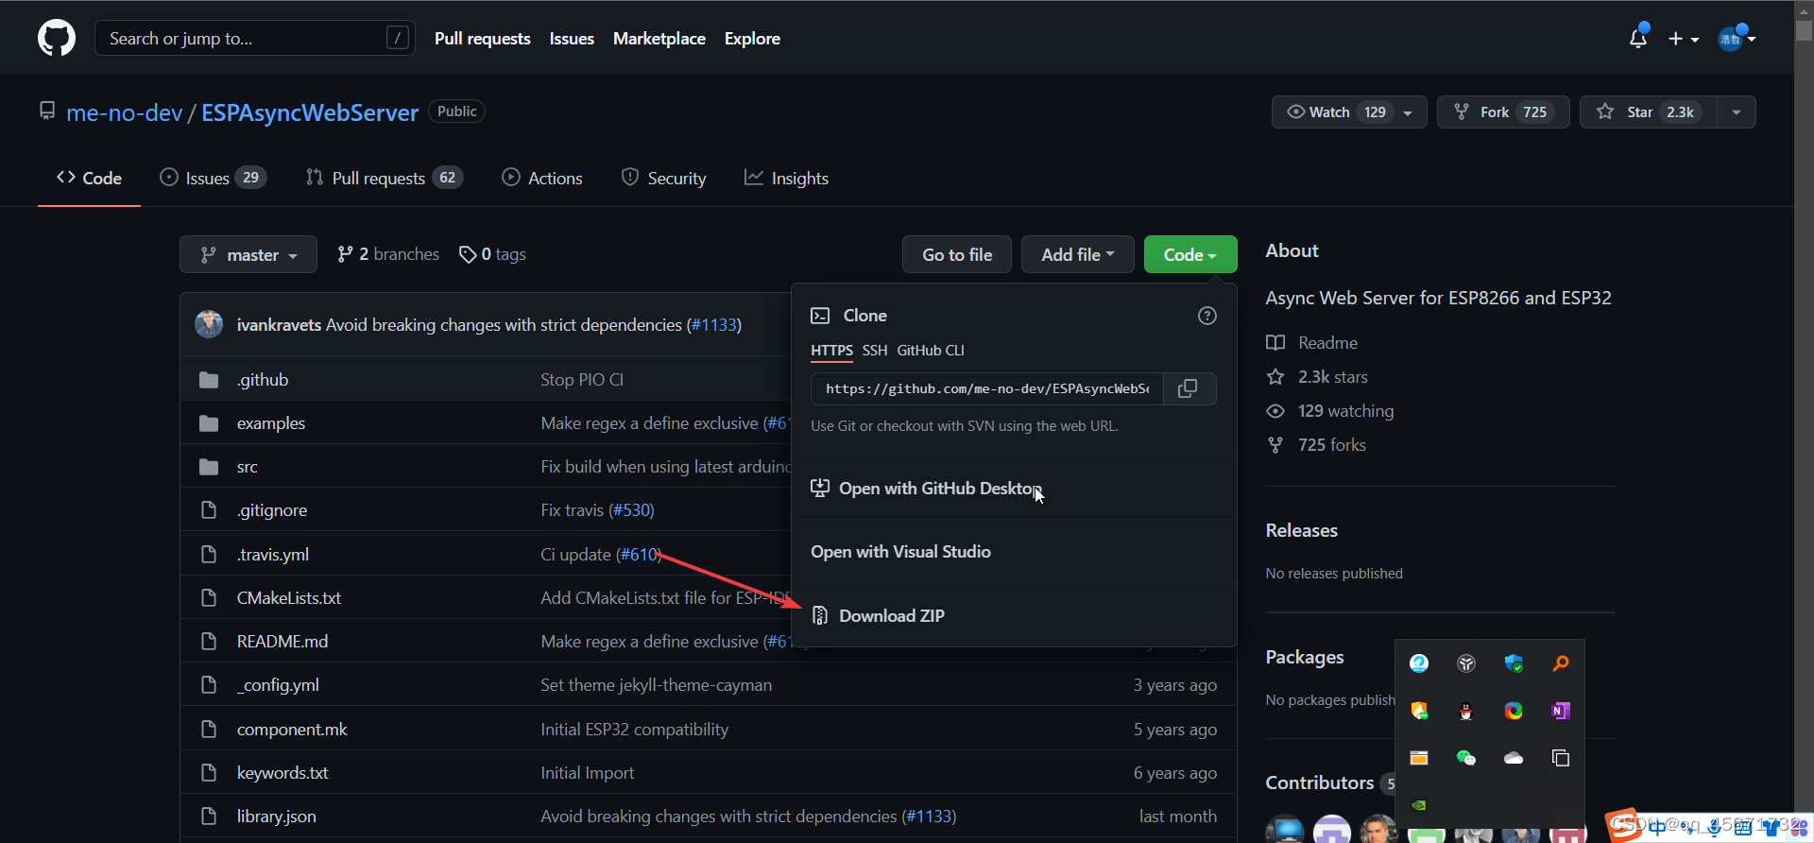Open Explore in the top navigation
Viewport: 1814px width, 843px height.
point(752,39)
